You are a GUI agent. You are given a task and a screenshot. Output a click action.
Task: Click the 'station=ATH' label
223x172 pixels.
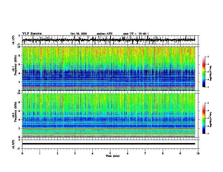(x=104, y=34)
